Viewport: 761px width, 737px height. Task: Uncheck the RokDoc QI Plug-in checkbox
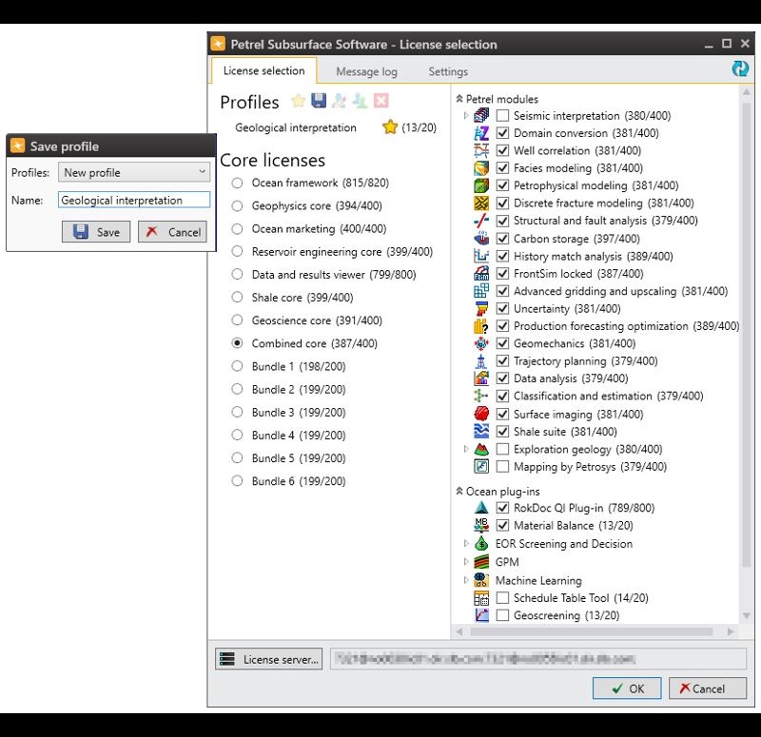pos(503,508)
